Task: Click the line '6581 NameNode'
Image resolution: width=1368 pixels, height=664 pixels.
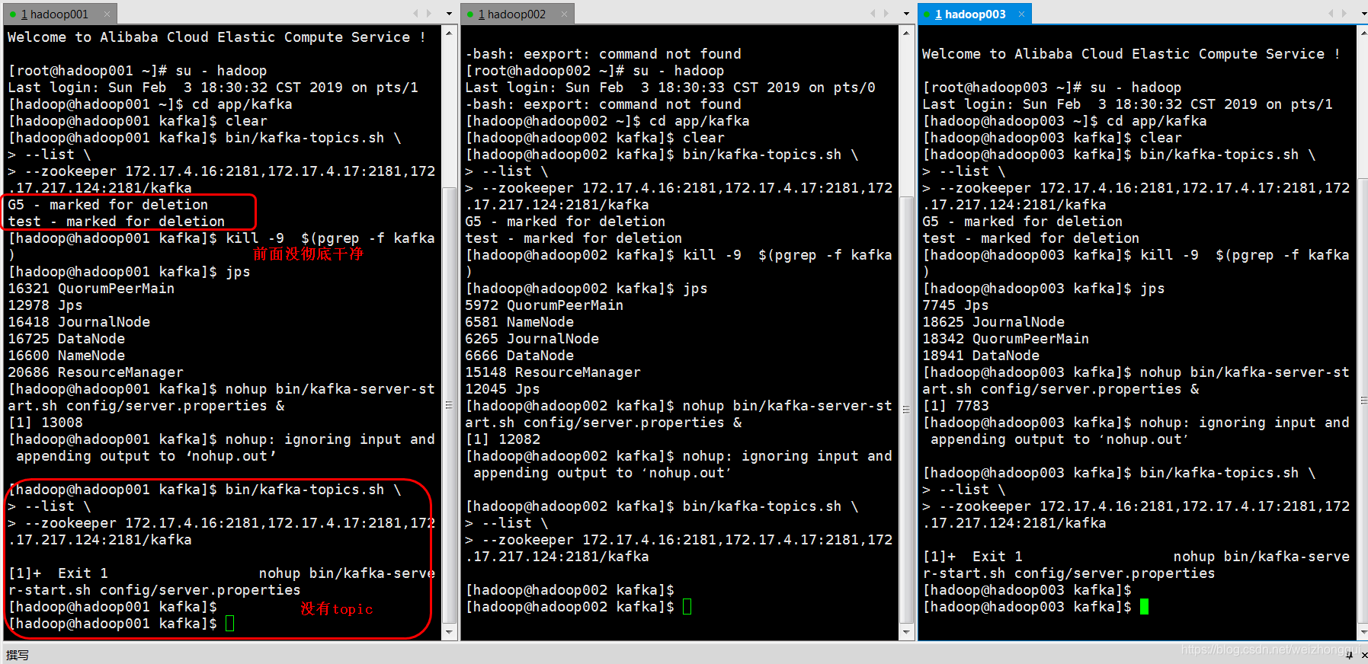Action: [x=520, y=322]
